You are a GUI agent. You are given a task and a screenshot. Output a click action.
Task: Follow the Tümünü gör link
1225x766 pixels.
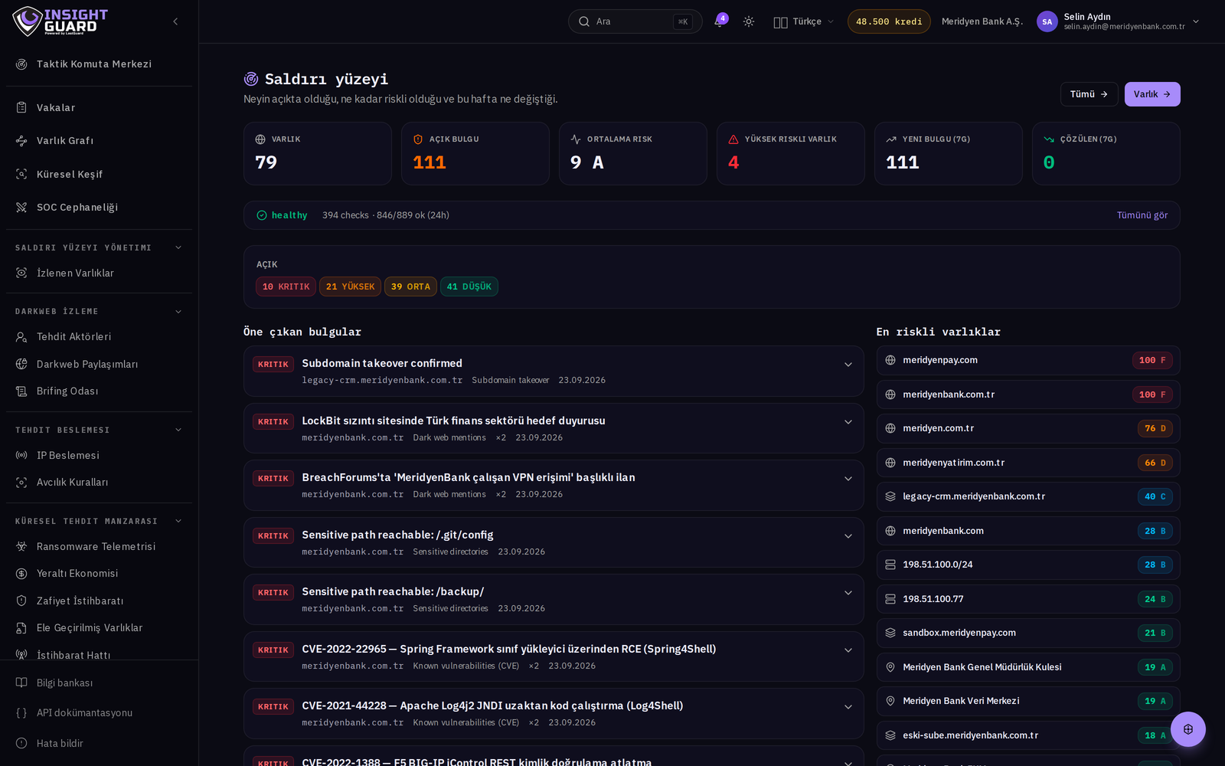1142,216
